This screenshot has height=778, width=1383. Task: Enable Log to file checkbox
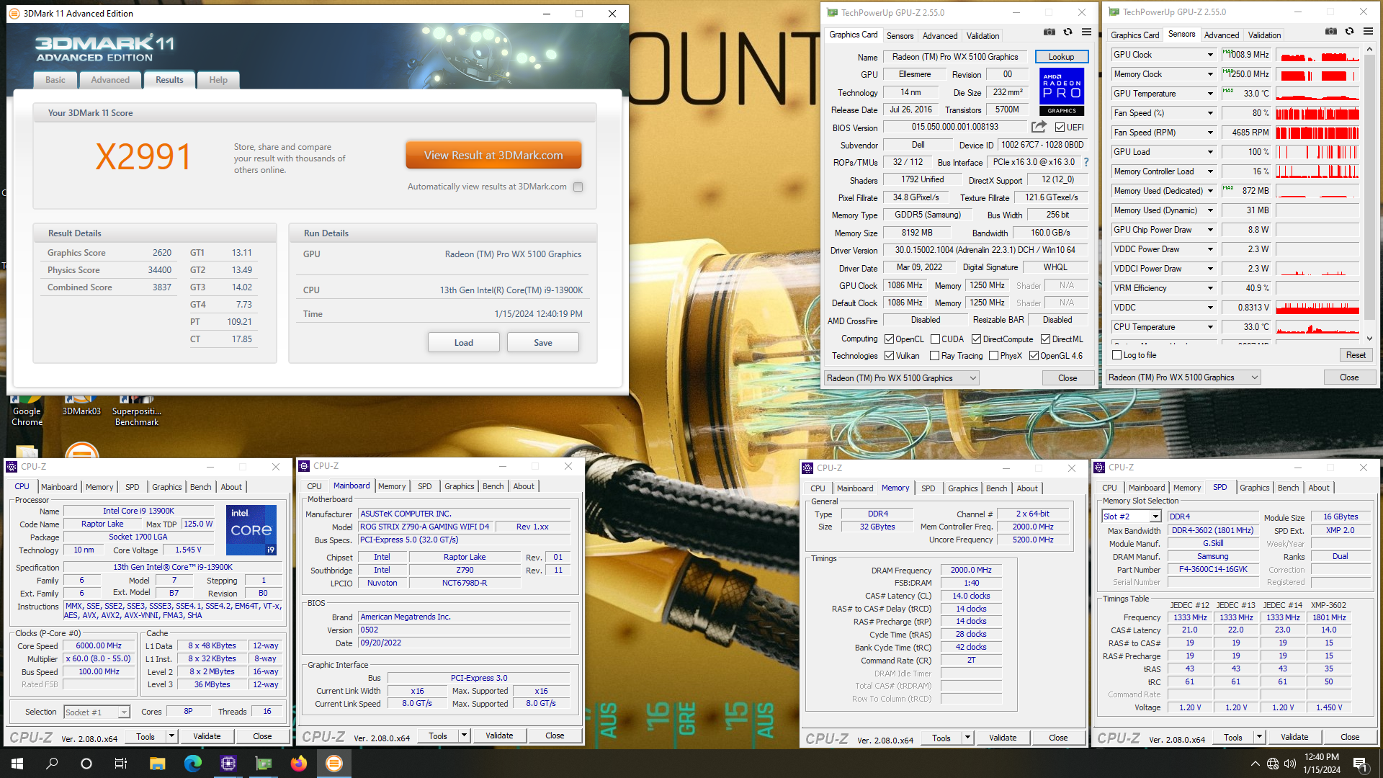1117,355
